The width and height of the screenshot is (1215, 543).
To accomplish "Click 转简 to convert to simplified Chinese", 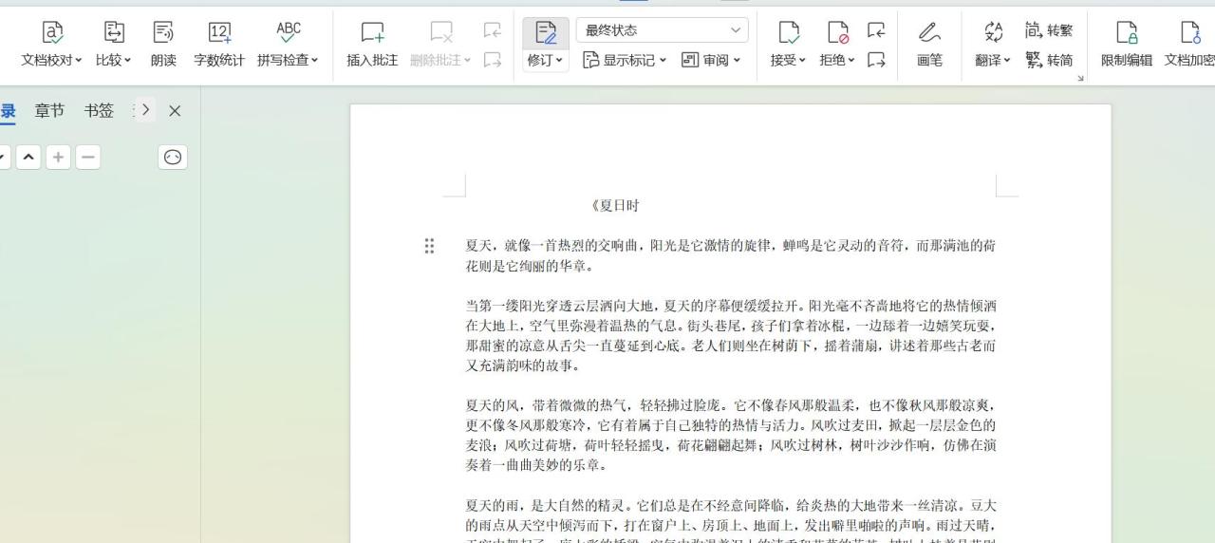I will (x=1049, y=60).
